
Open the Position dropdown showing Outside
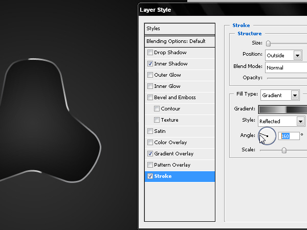283,55
